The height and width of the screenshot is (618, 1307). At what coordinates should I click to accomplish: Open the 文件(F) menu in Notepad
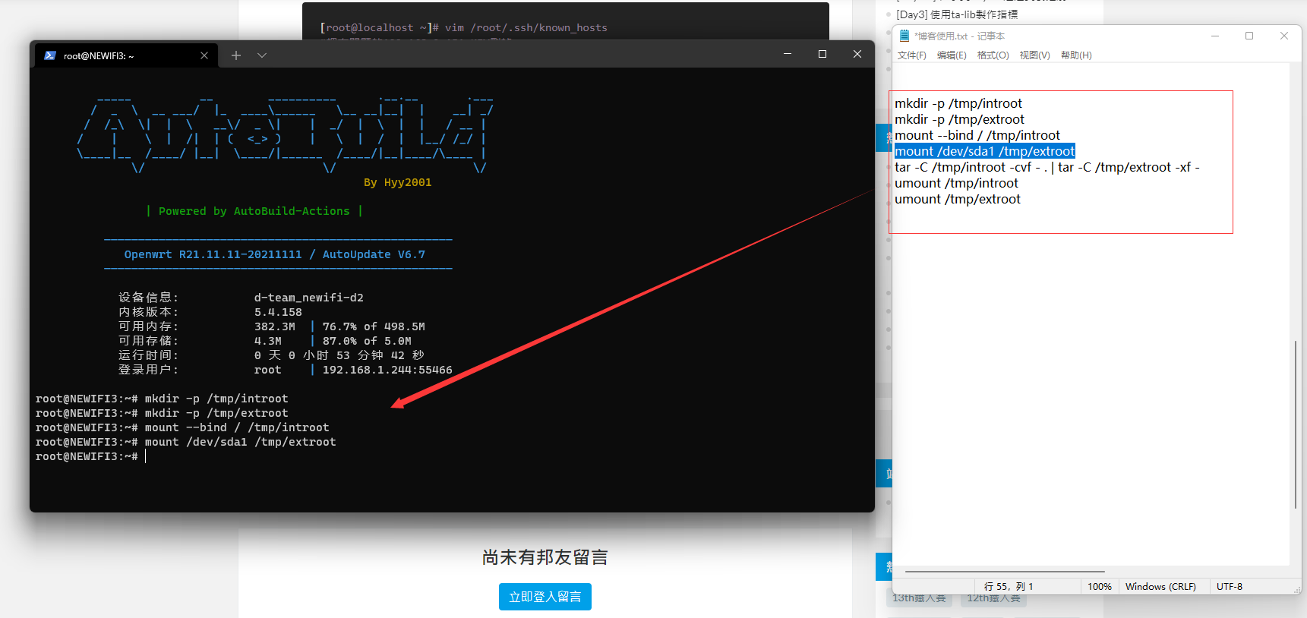(911, 55)
